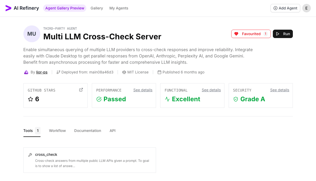
Task: See details for the Security grade
Action: pos(279,90)
